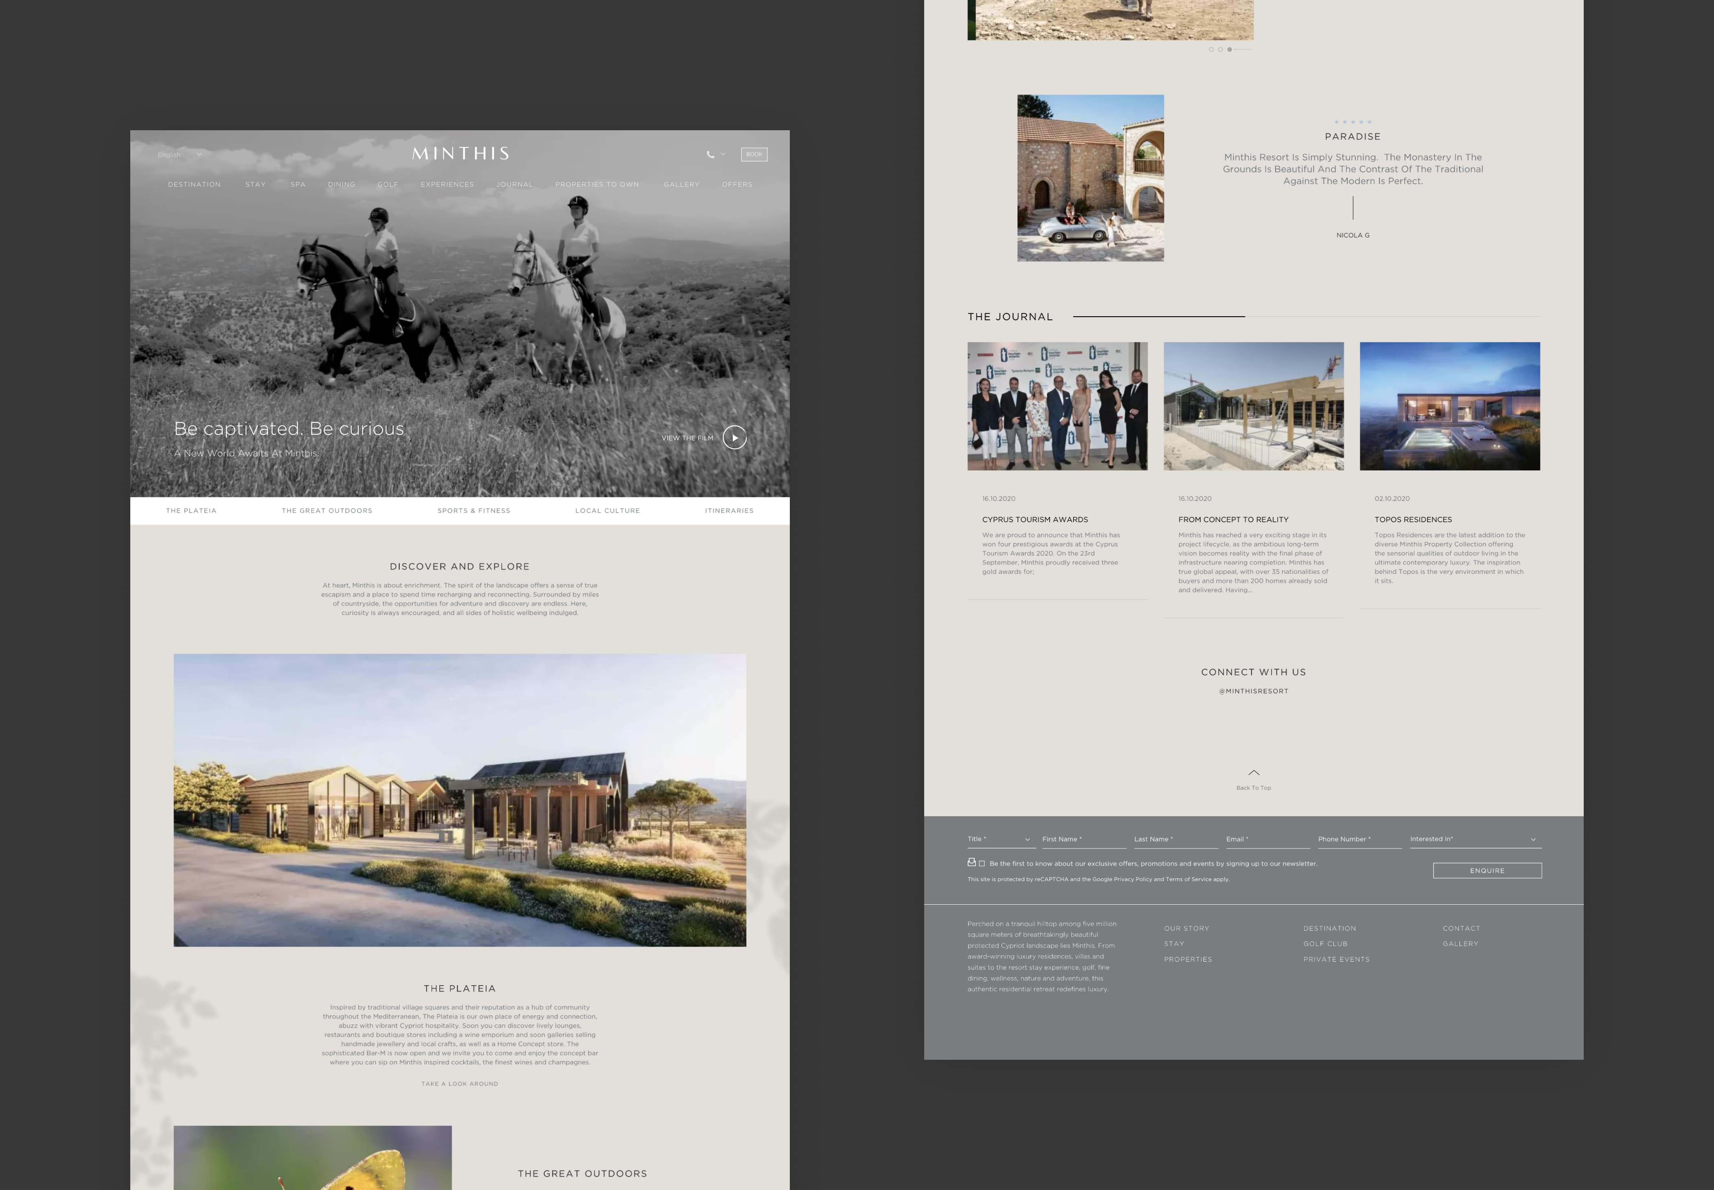This screenshot has width=1714, height=1190.
Task: Open the Experiences menu item
Action: [447, 184]
